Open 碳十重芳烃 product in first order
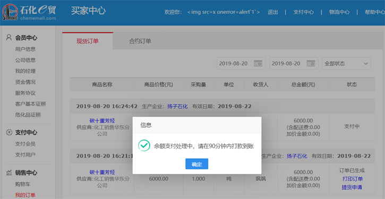The height and width of the screenshot is (199, 385). pyautogui.click(x=102, y=120)
